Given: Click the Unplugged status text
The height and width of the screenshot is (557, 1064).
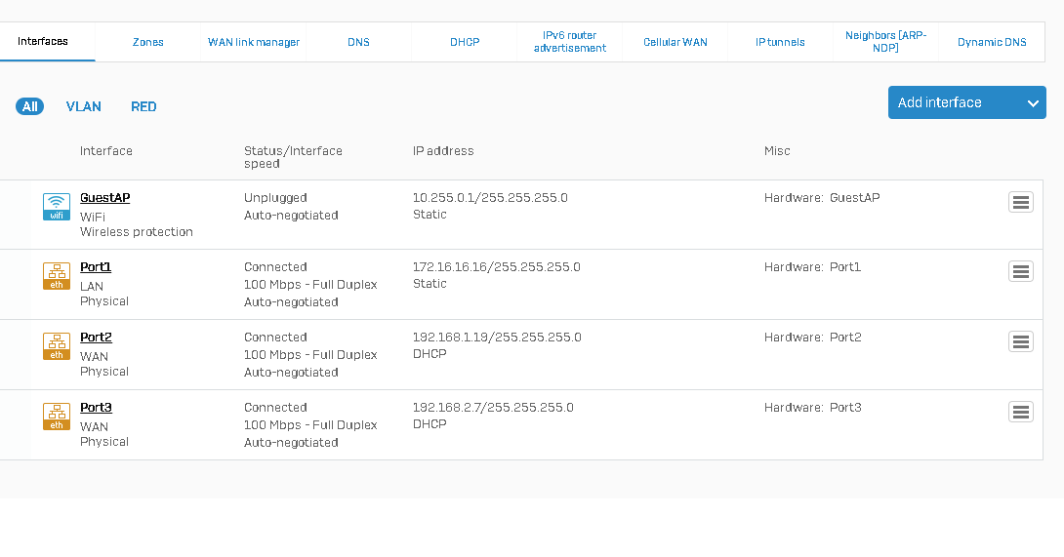Looking at the screenshot, I should click(275, 197).
